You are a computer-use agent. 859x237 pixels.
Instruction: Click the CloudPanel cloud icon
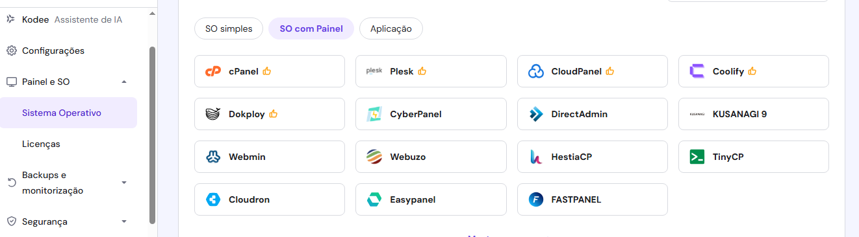pyautogui.click(x=536, y=71)
